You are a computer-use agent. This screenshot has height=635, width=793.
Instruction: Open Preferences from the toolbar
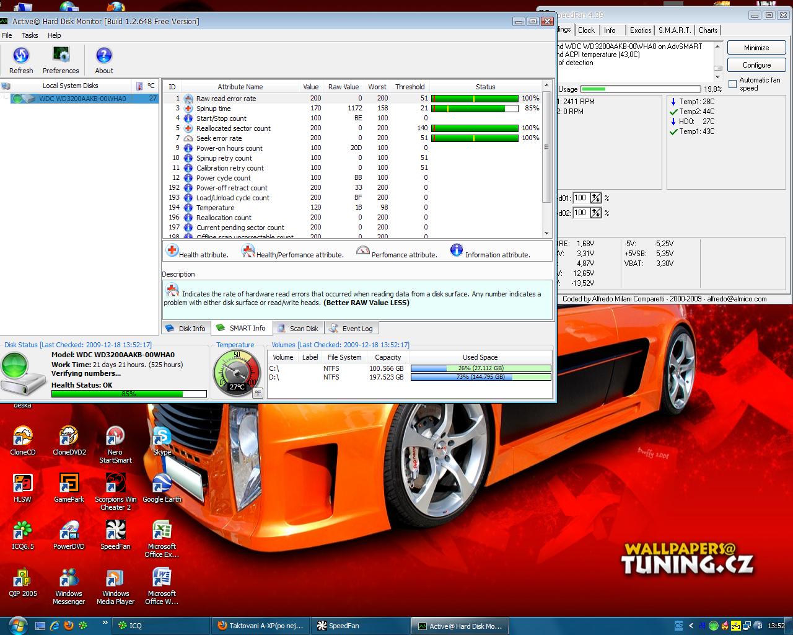[x=61, y=56]
